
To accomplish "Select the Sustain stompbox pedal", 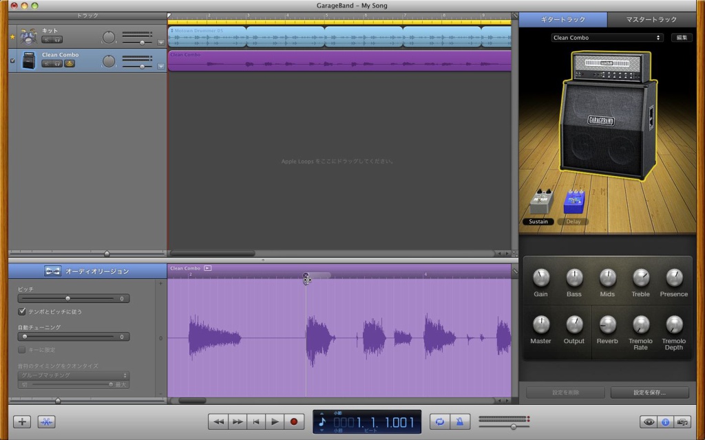I will coord(541,202).
